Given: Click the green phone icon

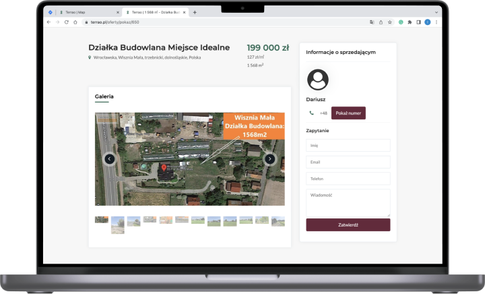Looking at the screenshot, I should pyautogui.click(x=311, y=113).
